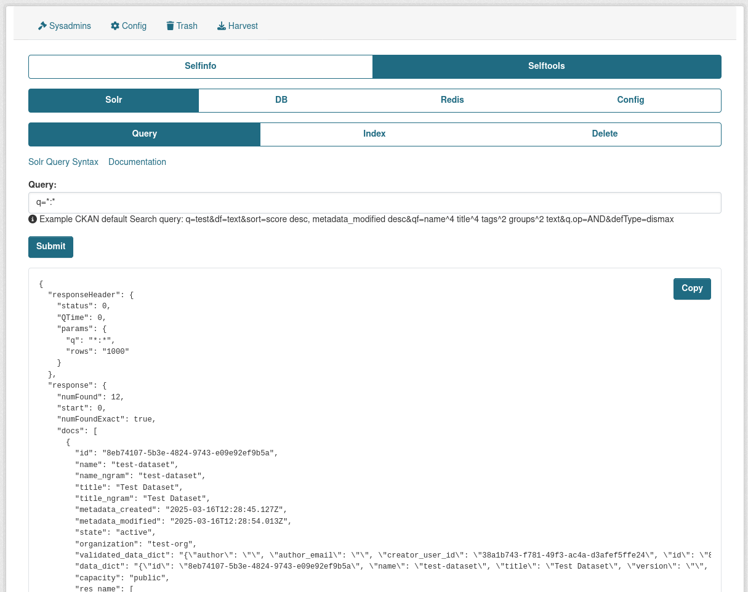Click the "status": 0 line

pos(84,306)
